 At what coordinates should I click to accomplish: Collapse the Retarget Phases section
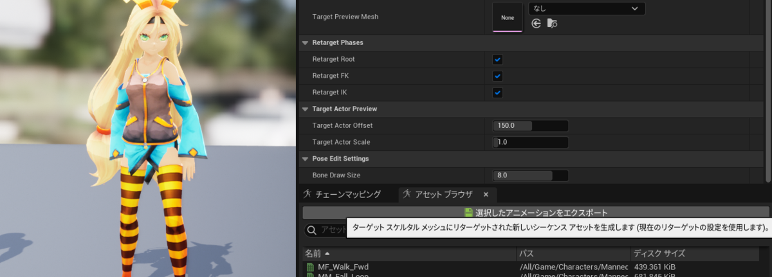click(305, 42)
